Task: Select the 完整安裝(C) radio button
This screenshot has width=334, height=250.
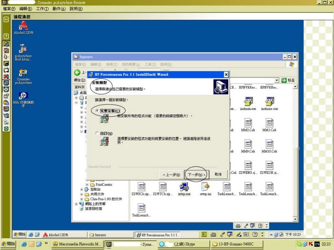Action: (97, 111)
